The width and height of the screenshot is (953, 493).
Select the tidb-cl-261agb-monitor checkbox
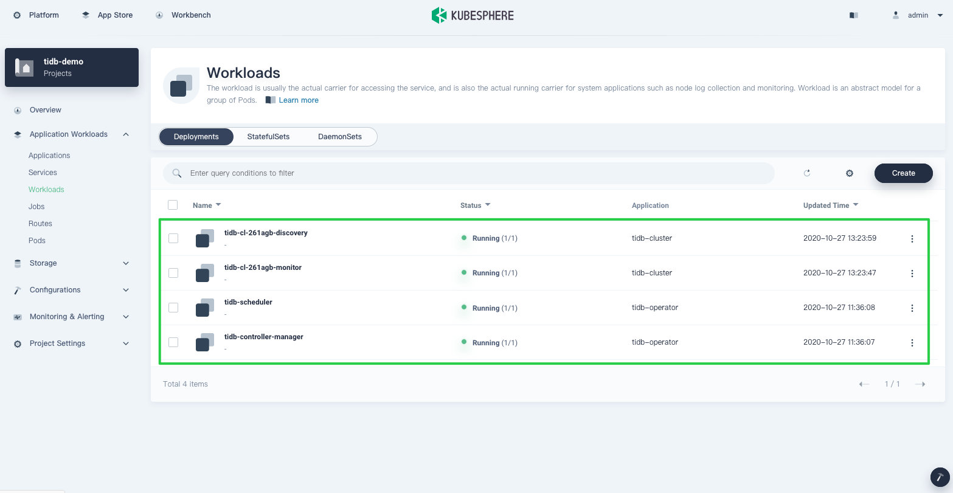coord(173,273)
